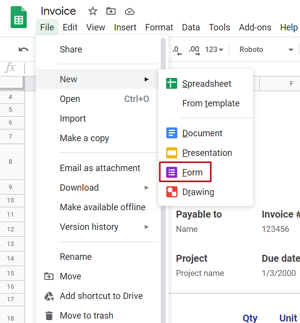Click the undo arrow in toolbar
The height and width of the screenshot is (323, 300).
click(x=23, y=50)
